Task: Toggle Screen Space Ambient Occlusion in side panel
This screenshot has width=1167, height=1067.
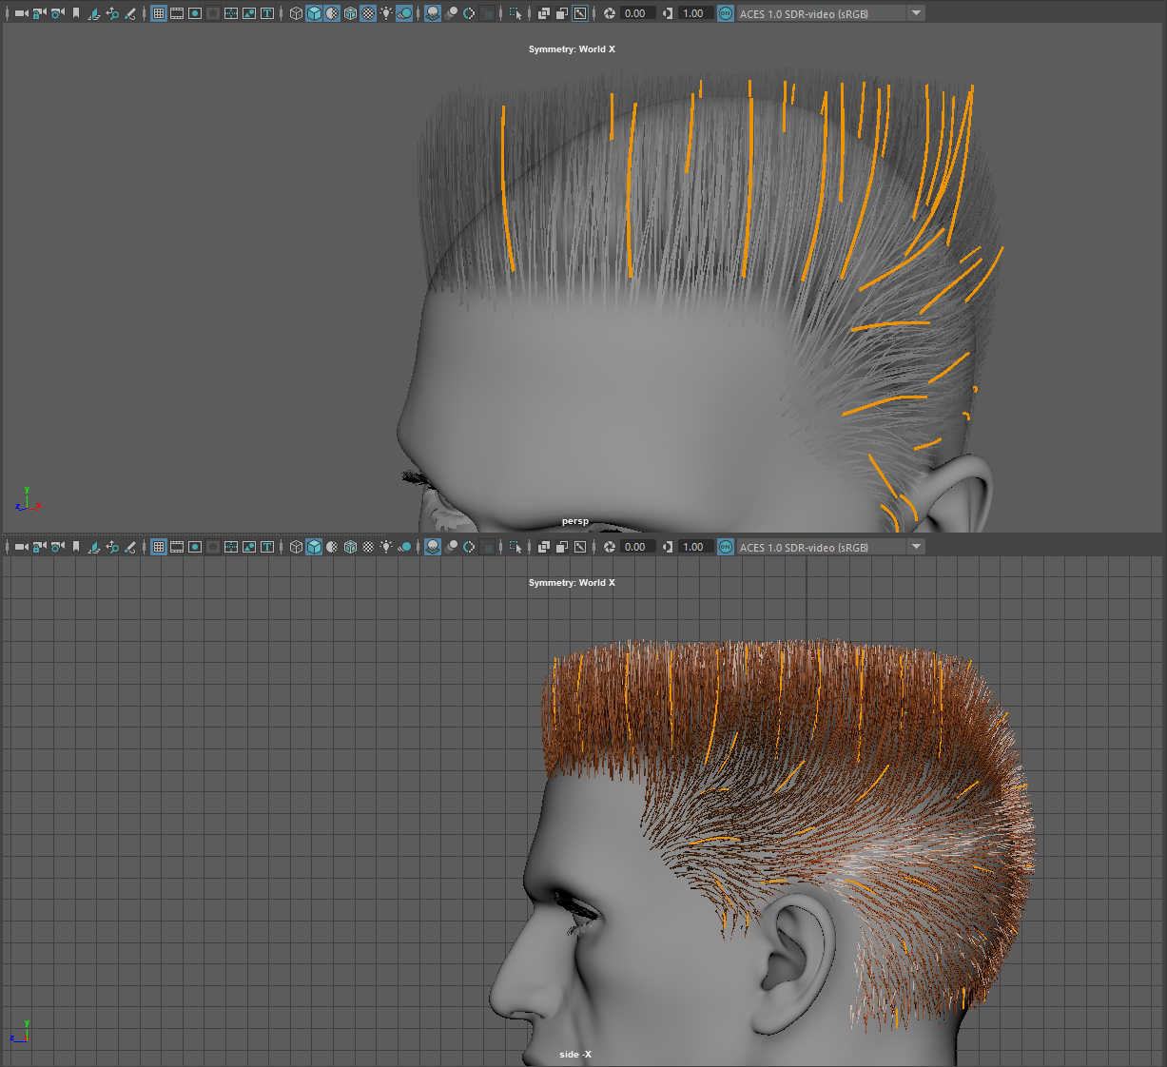Action: pyautogui.click(x=433, y=547)
